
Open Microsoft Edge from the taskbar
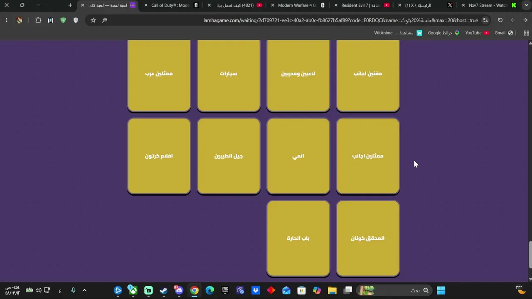[x=210, y=290]
